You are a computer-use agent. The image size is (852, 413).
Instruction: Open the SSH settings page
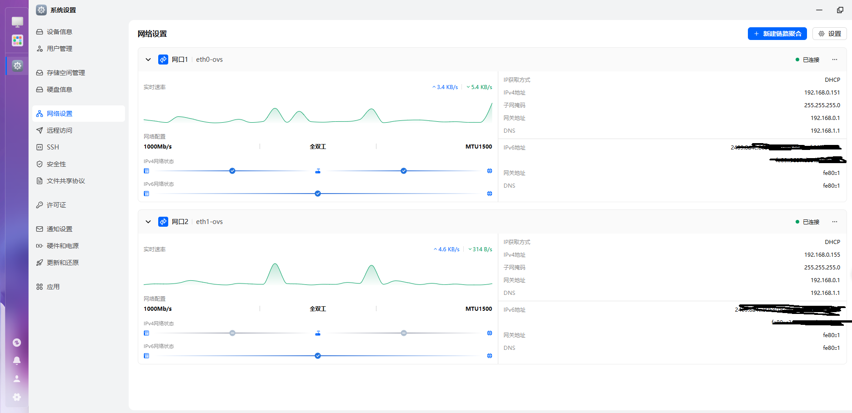(53, 147)
